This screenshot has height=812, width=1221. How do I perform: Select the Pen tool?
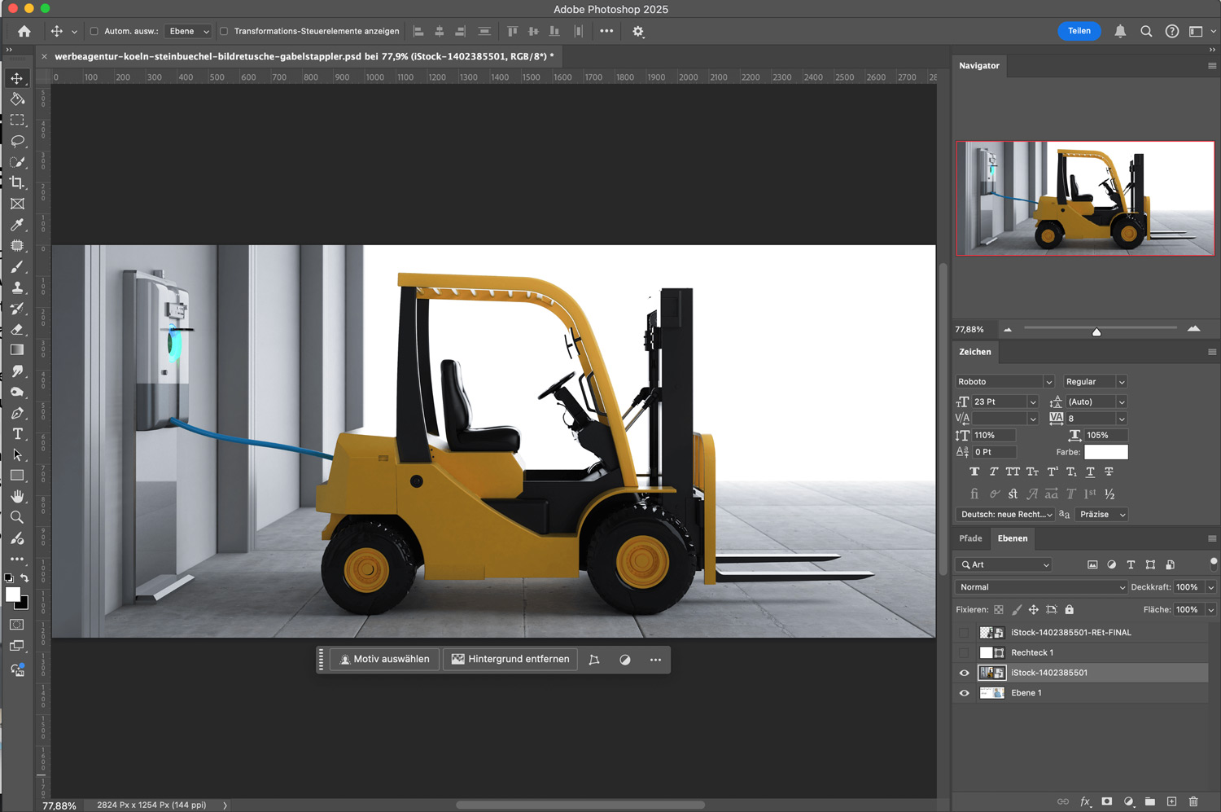coord(17,413)
